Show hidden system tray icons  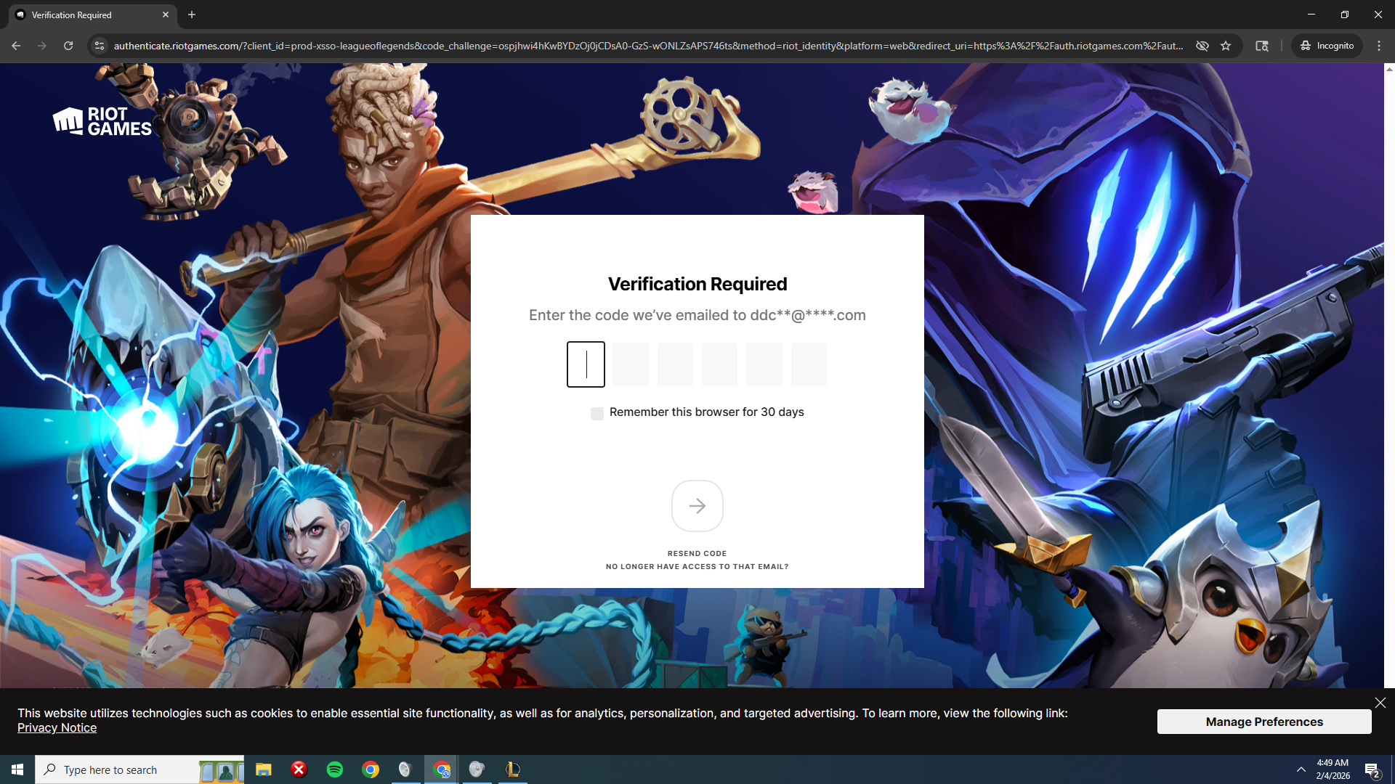click(x=1301, y=769)
